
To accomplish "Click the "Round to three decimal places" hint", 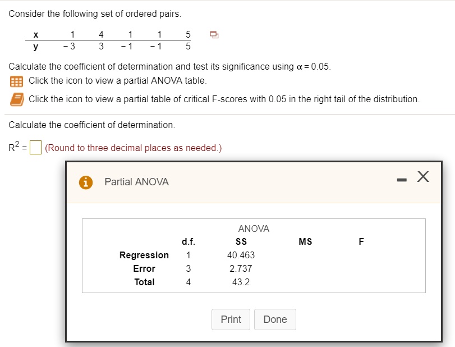I will click(134, 148).
